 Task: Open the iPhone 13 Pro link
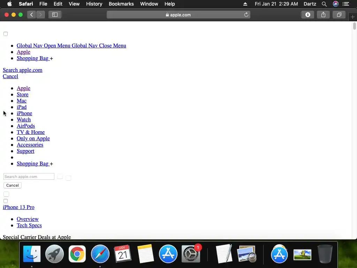19,207
